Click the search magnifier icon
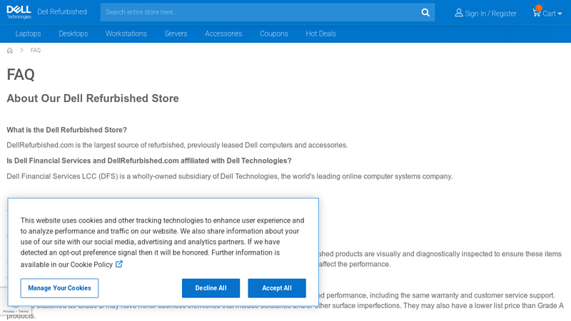 425,12
